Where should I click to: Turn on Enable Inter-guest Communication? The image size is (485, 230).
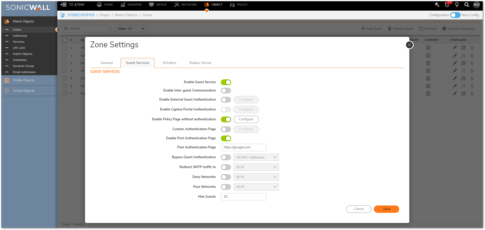click(226, 90)
